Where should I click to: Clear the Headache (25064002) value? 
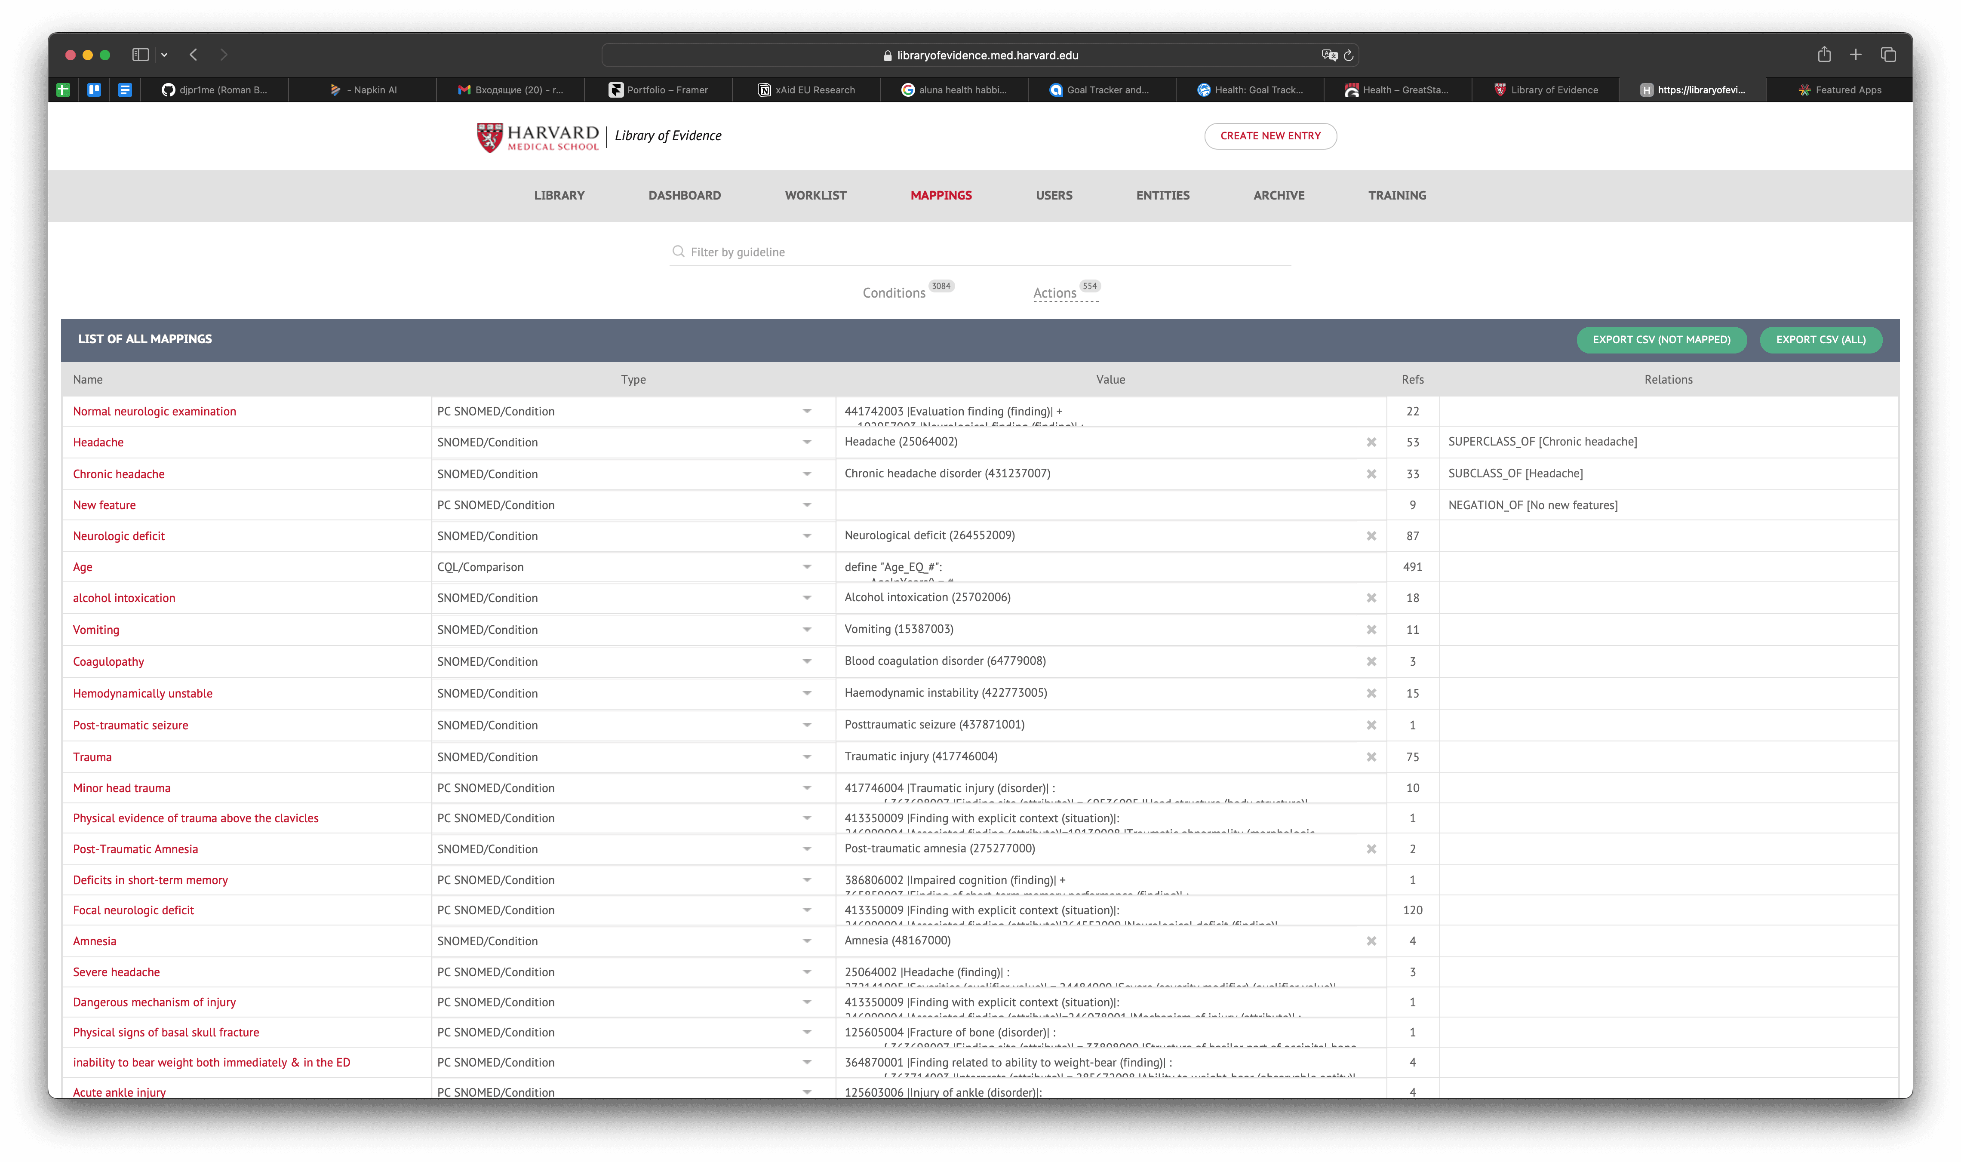point(1371,443)
